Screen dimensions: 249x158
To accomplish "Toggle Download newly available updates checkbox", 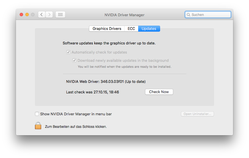I will click(74, 60).
